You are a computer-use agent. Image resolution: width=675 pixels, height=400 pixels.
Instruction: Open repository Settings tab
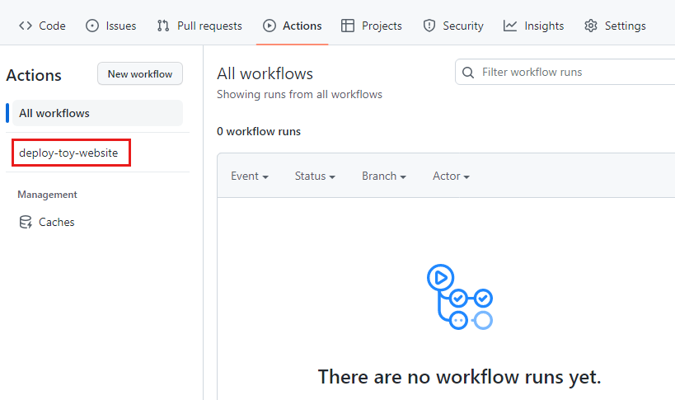615,26
